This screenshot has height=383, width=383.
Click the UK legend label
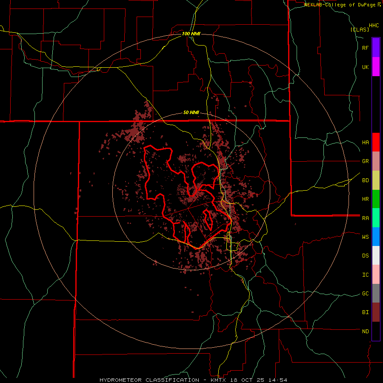click(x=365, y=67)
